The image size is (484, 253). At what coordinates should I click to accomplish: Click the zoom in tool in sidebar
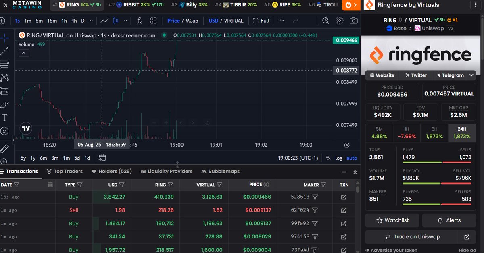(x=4, y=162)
